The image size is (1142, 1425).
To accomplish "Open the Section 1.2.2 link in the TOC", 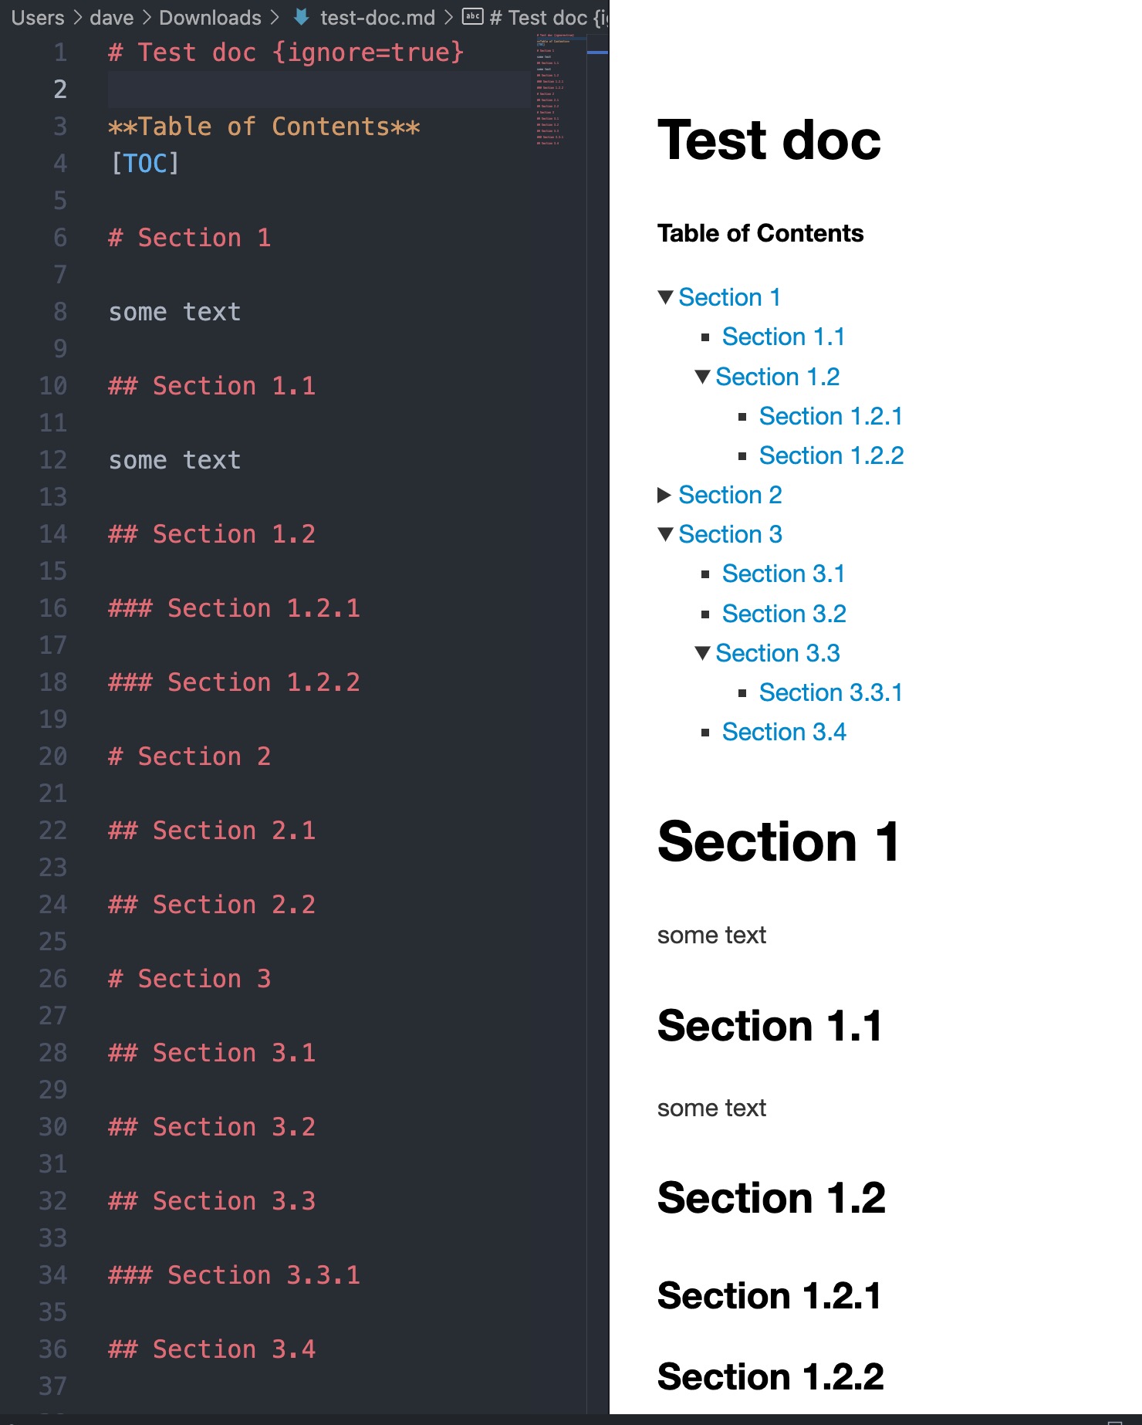I will click(x=832, y=455).
